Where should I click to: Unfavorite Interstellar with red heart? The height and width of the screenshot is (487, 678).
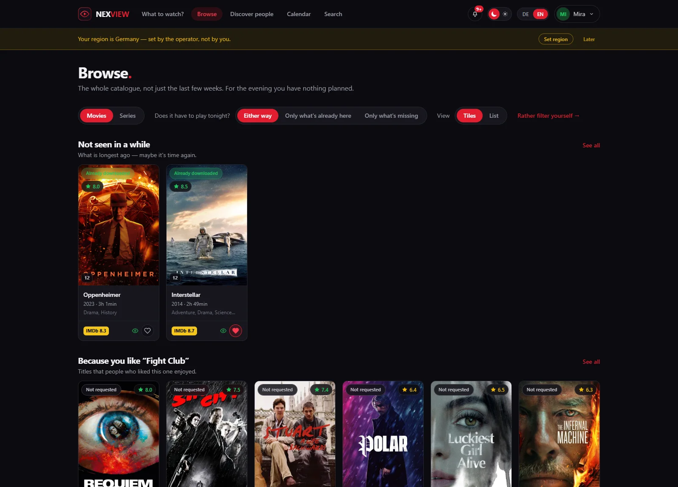click(236, 331)
